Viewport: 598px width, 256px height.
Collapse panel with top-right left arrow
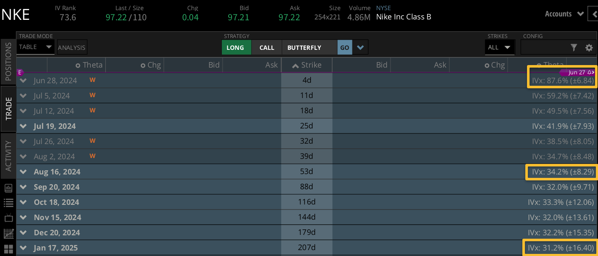point(593,14)
